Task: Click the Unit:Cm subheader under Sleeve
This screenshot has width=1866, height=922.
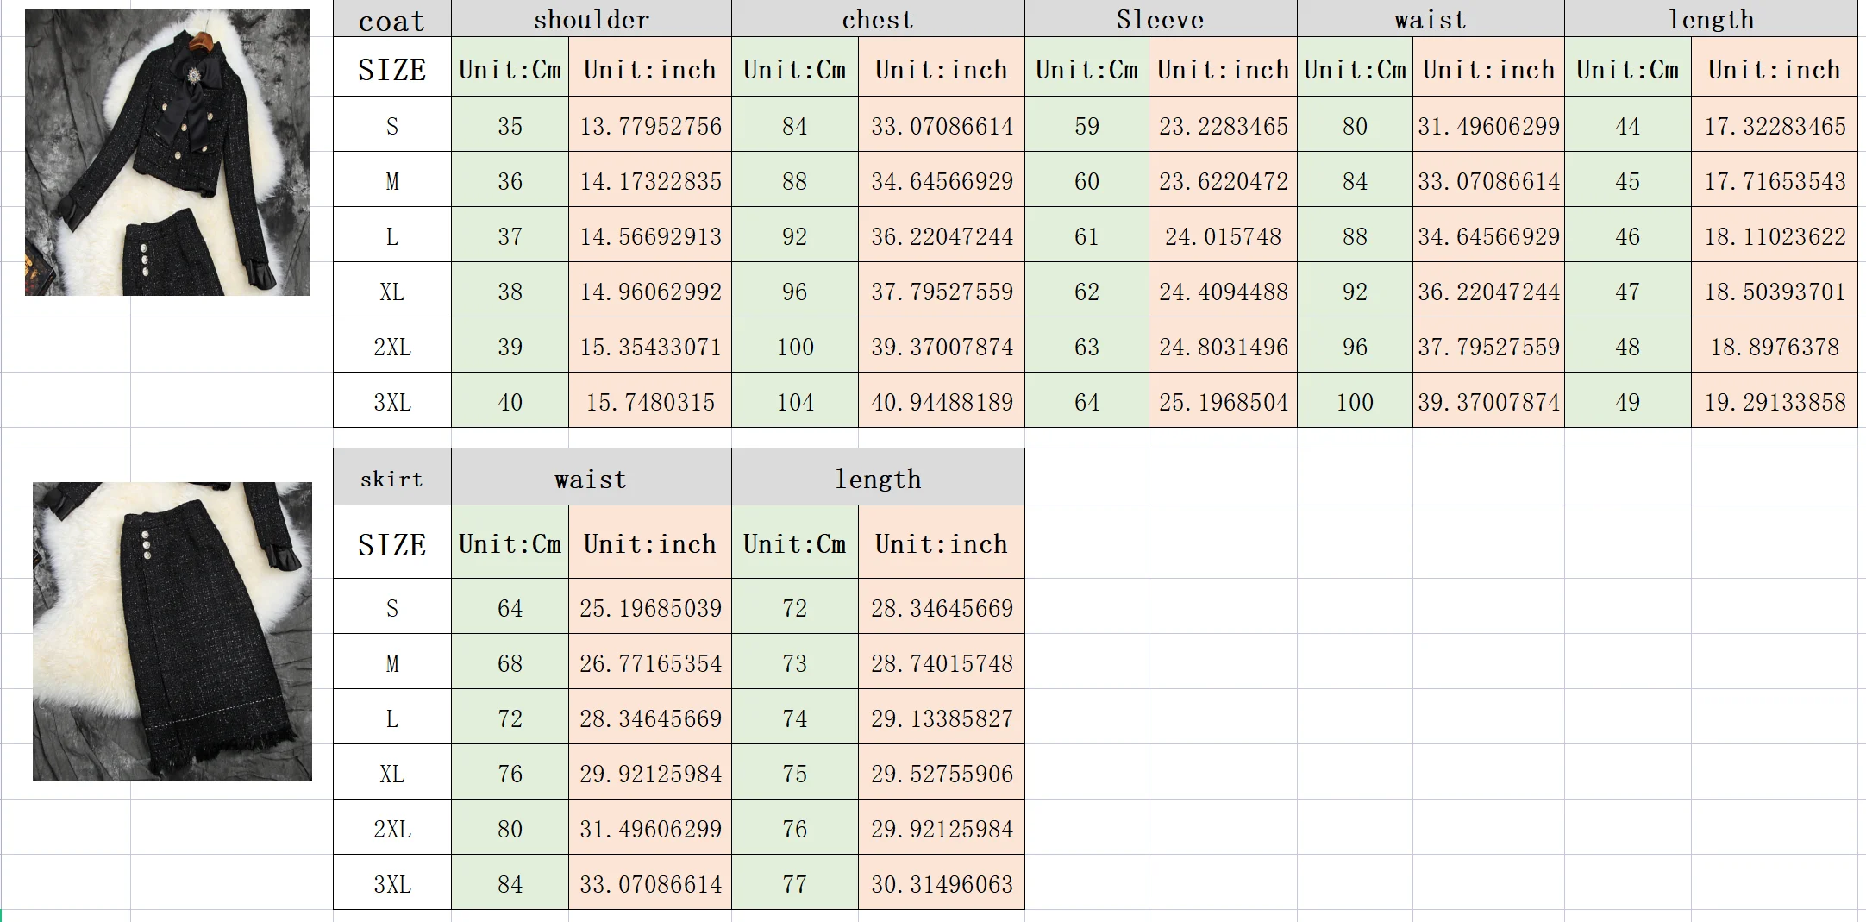Action: click(1086, 68)
